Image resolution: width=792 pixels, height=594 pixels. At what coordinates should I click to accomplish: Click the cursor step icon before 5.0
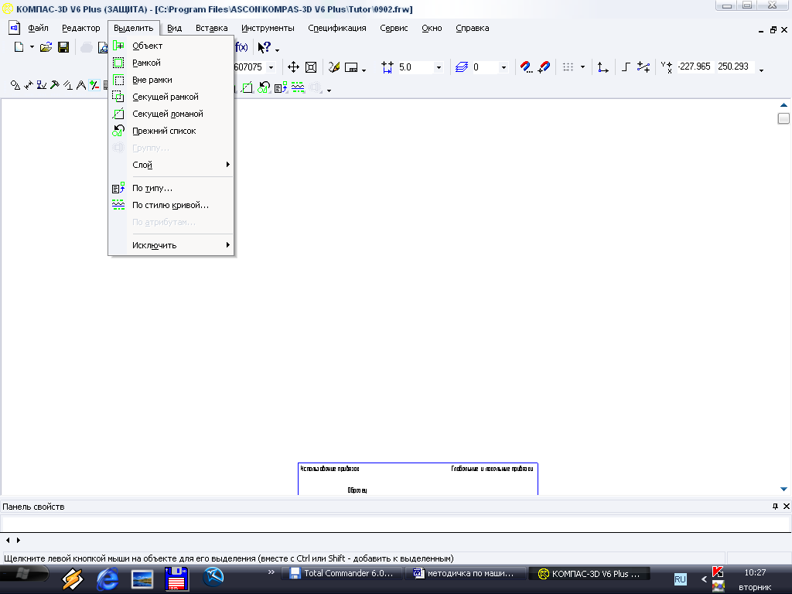click(387, 67)
